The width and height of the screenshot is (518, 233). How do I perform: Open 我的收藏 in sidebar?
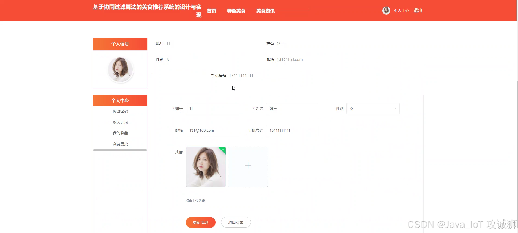click(120, 133)
